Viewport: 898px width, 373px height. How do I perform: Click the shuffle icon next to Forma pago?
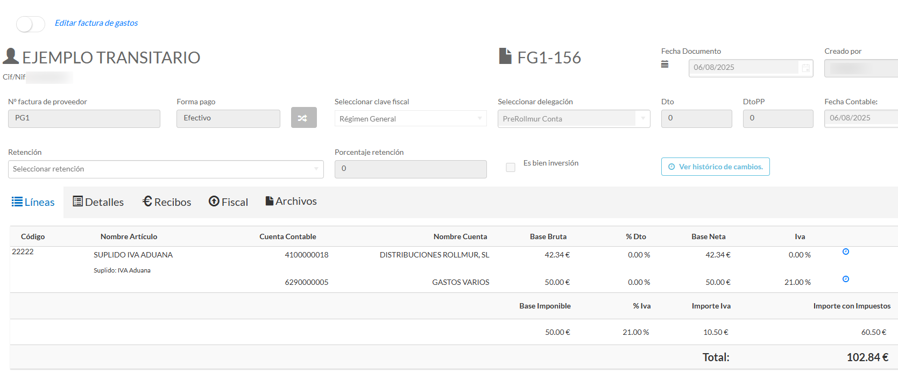[303, 118]
